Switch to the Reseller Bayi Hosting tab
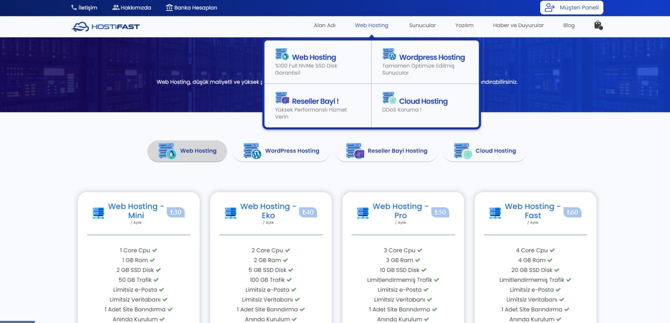The width and height of the screenshot is (670, 323). pos(387,151)
